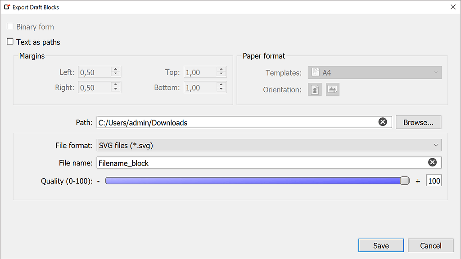
Task: Select landscape page orientation
Action: pyautogui.click(x=332, y=89)
